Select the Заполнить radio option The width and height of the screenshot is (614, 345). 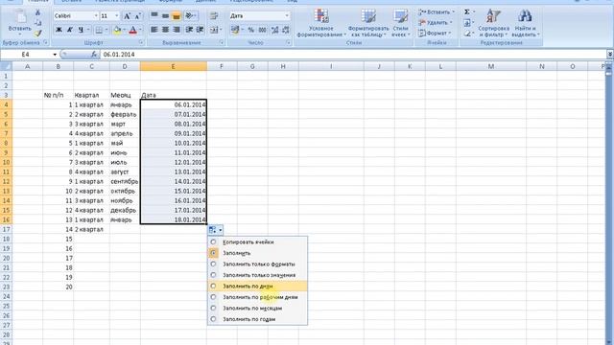(213, 253)
